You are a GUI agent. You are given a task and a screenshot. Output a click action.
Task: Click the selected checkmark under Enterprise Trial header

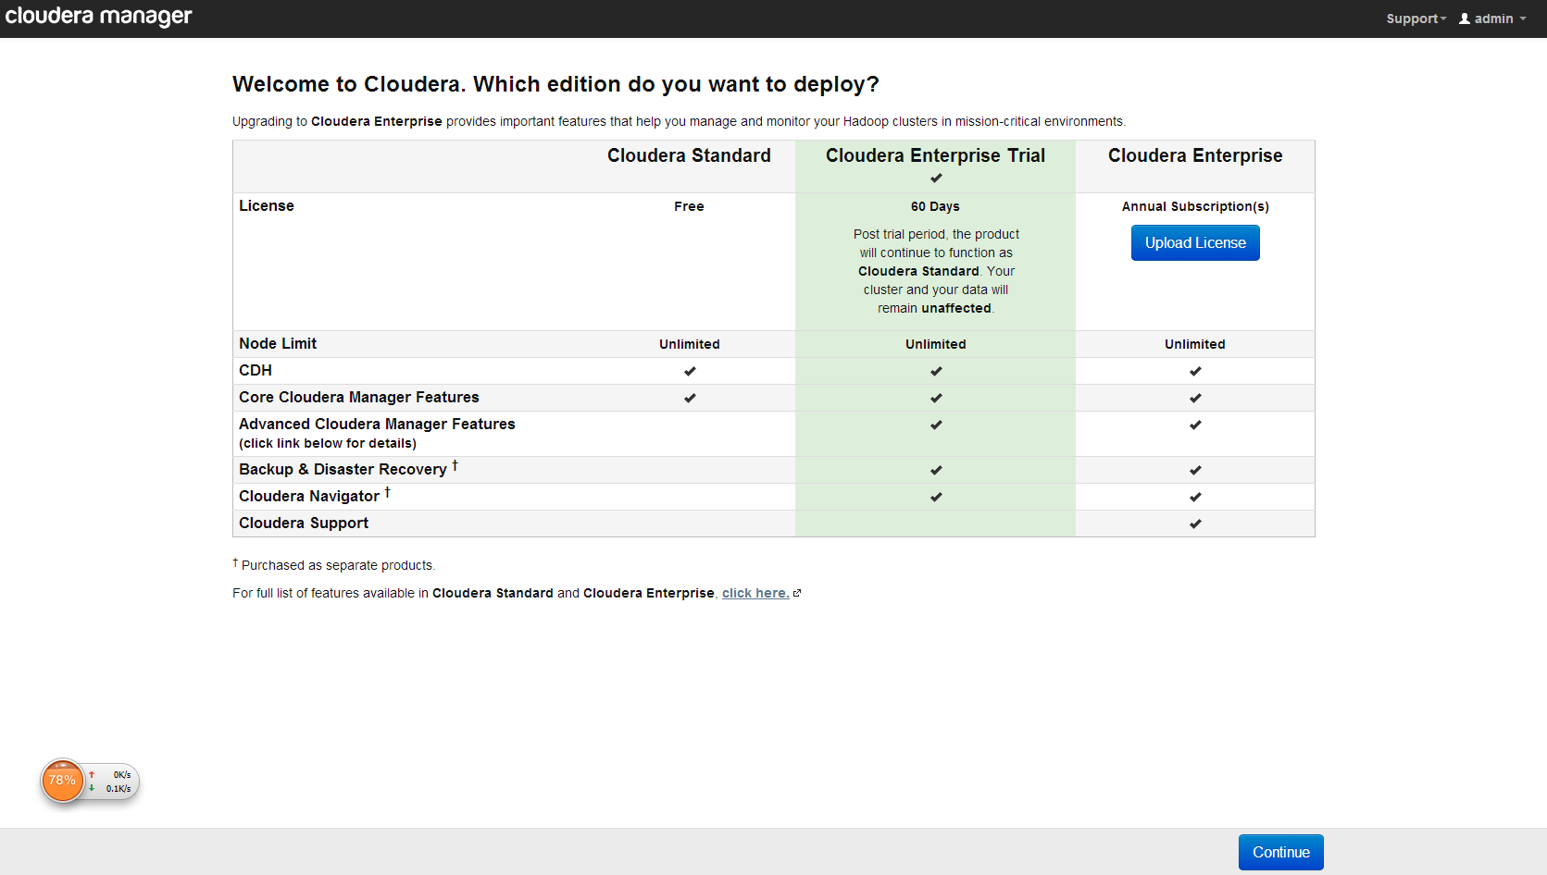tap(936, 178)
